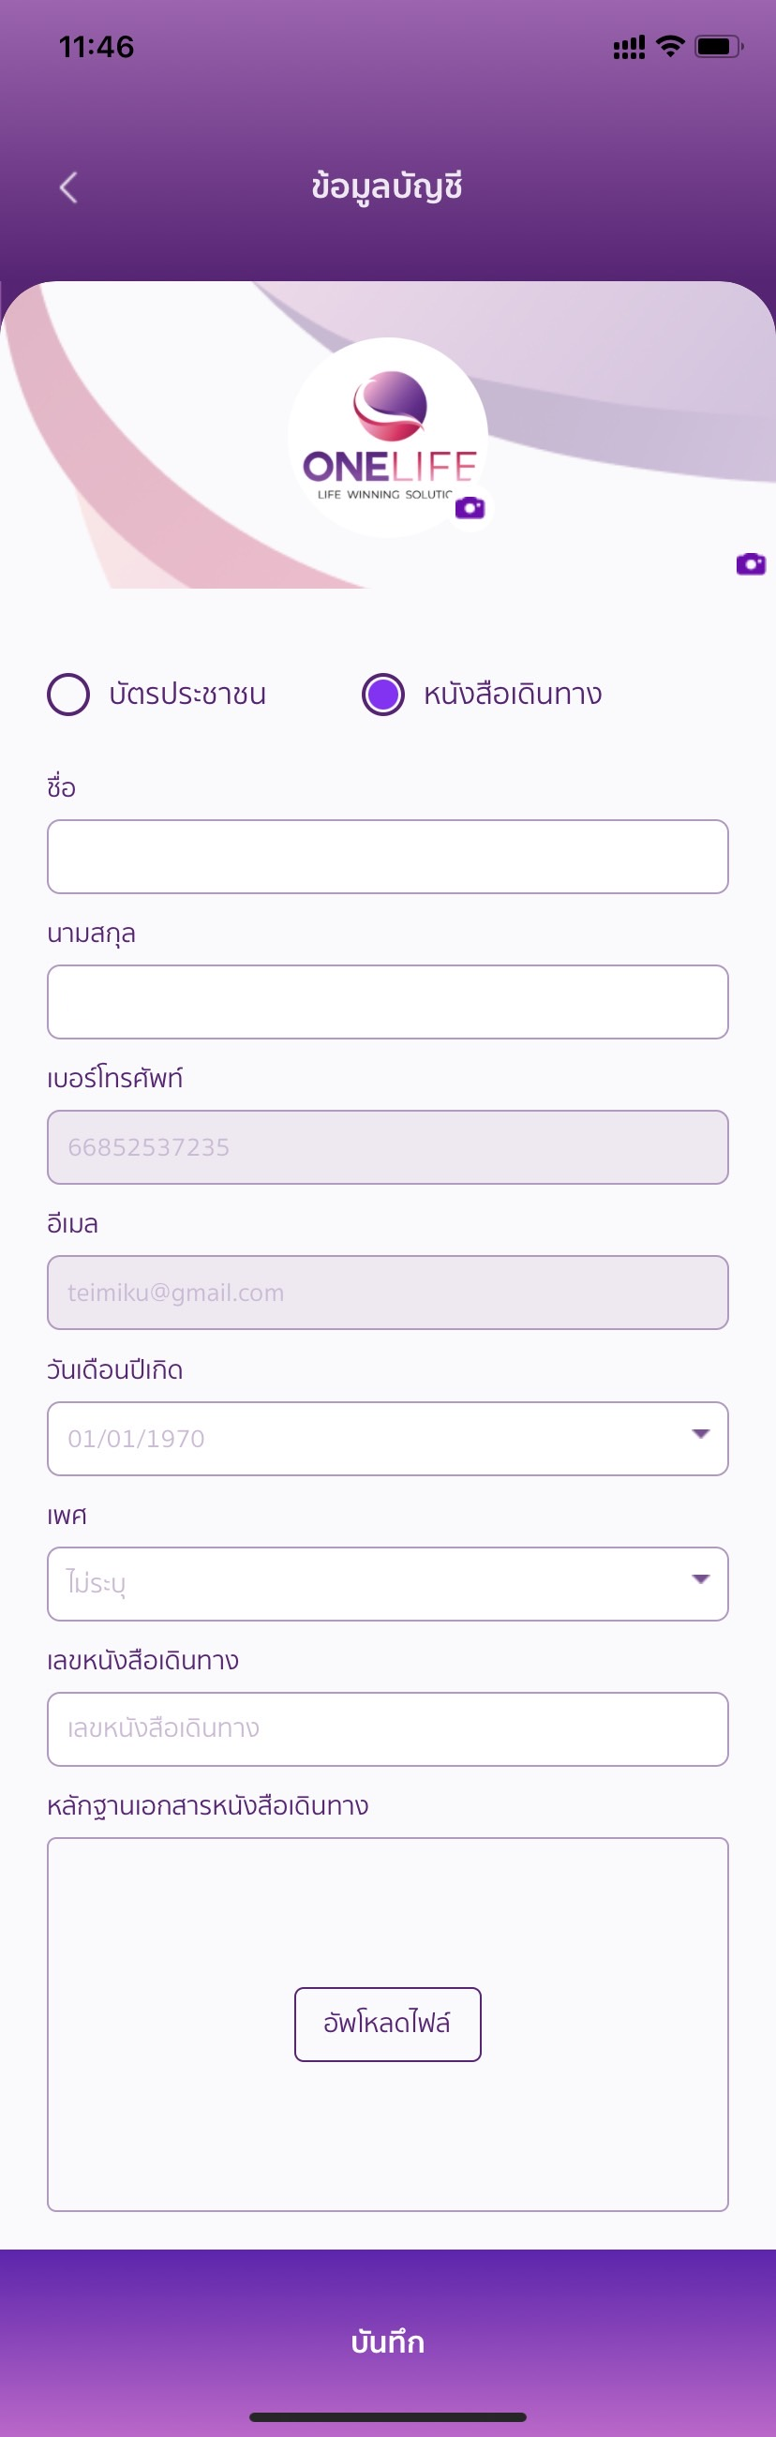The width and height of the screenshot is (776, 2437).
Task: Tap the battery status icon
Action: point(718,46)
